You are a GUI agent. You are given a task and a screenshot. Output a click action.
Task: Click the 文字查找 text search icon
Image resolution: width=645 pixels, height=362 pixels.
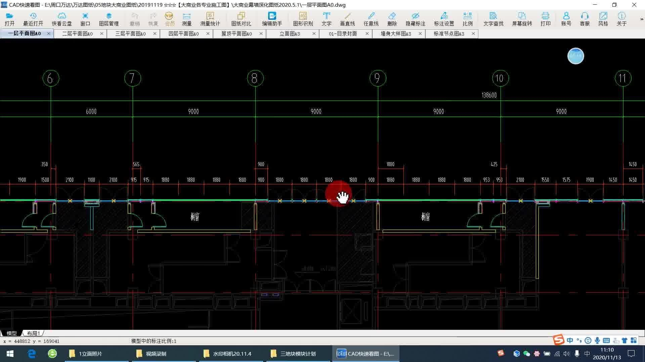[493, 19]
